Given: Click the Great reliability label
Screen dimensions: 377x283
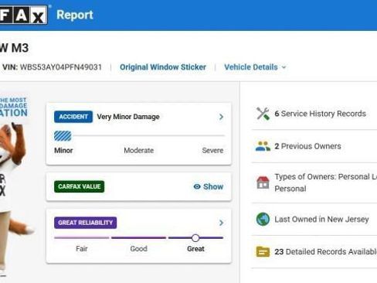Looking at the screenshot, I should 195,249.
